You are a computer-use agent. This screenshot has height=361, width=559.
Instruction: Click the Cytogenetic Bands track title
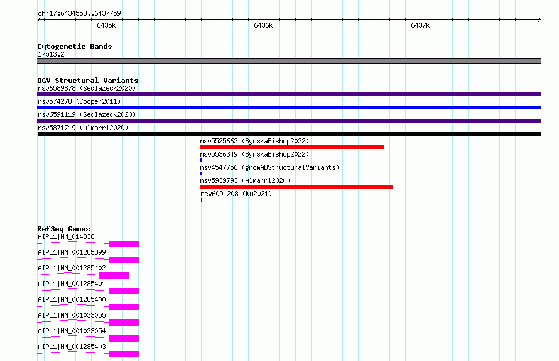(x=75, y=47)
